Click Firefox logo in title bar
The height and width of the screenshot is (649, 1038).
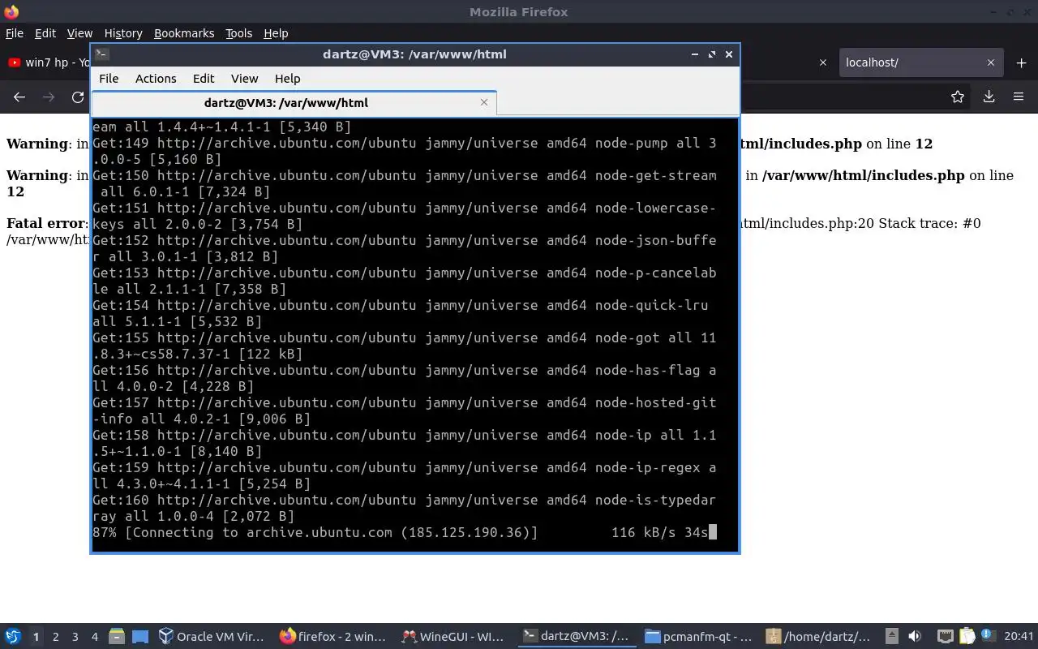[11, 11]
